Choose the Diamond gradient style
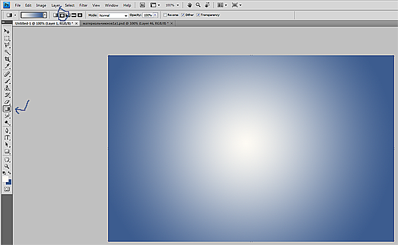Screen dimensions: 398x245 80,15
